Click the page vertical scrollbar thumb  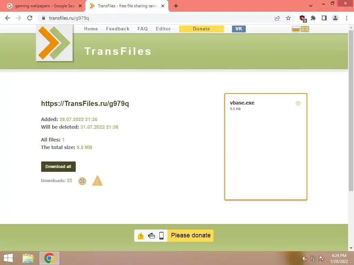[351, 110]
